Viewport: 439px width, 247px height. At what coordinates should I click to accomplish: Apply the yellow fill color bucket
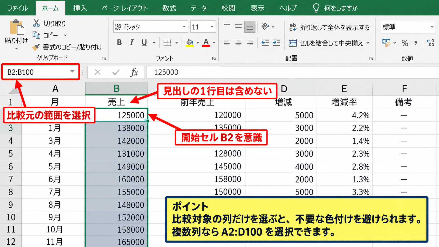pos(190,43)
